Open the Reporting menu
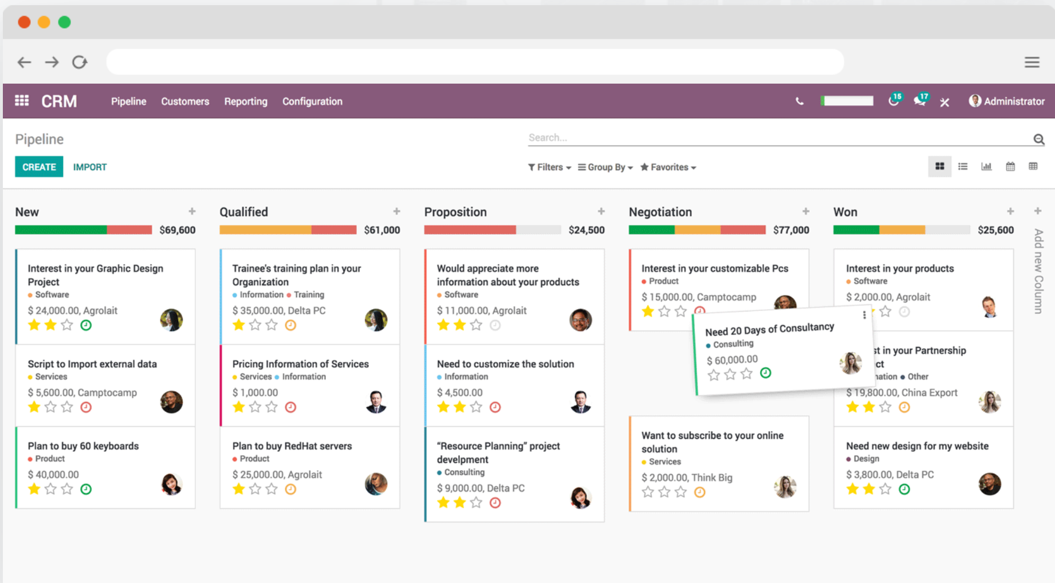1055x583 pixels. click(x=246, y=101)
